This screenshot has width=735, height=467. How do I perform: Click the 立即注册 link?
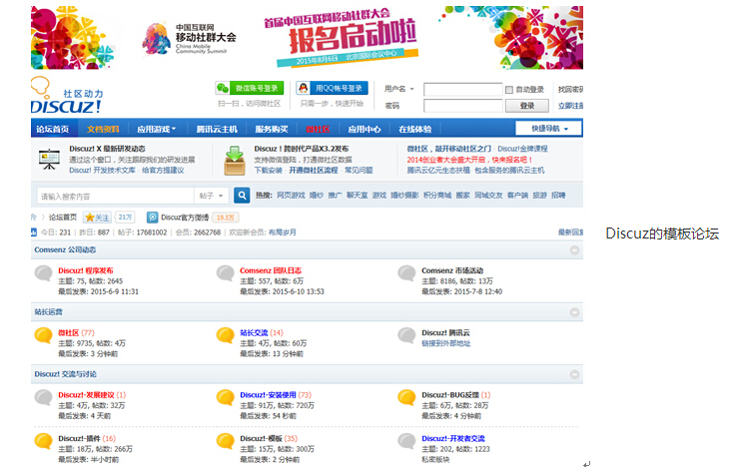[570, 106]
